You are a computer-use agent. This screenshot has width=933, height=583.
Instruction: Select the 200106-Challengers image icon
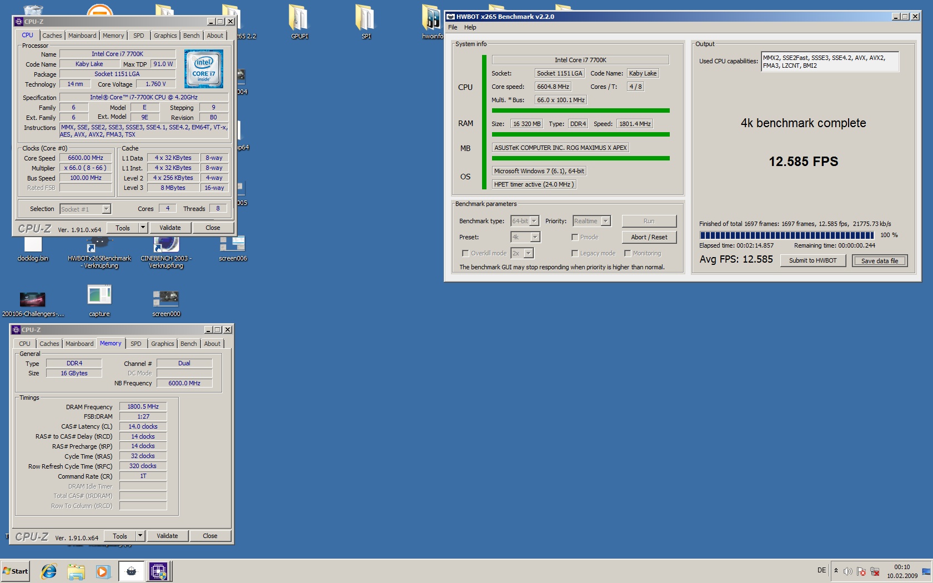pos(33,304)
